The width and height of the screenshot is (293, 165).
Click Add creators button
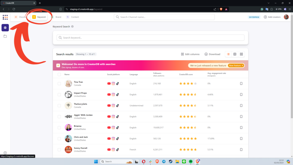(x=272, y=17)
